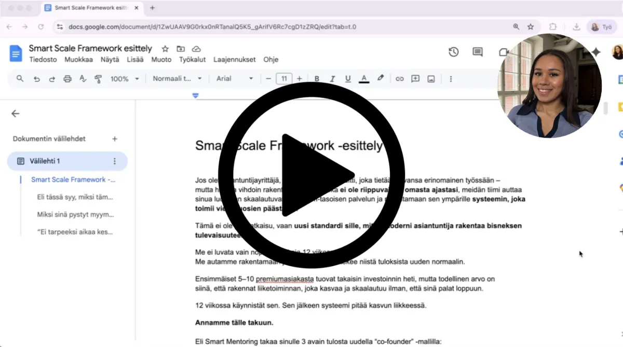Click the search magnifier in the toolbar
The width and height of the screenshot is (623, 347).
pos(20,79)
